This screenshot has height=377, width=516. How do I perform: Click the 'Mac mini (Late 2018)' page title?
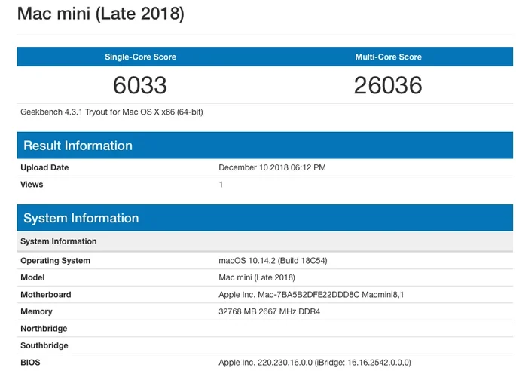(101, 14)
